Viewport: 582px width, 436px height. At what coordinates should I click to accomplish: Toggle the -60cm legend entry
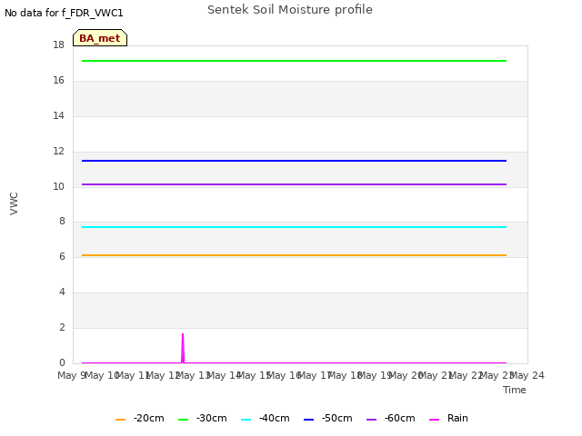click(391, 419)
